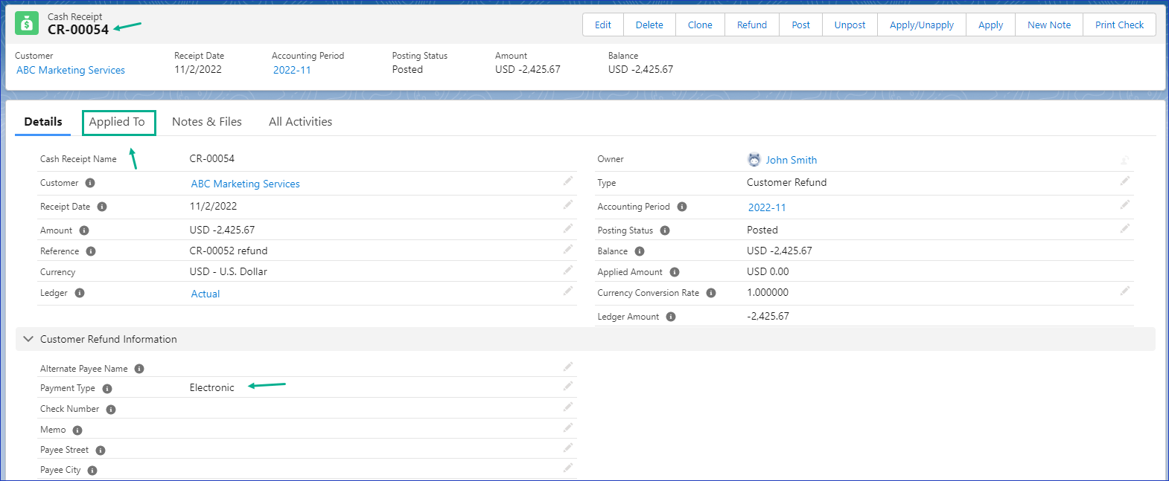Edit Posting Status using its pencil icon
1169x481 pixels.
(x=1125, y=228)
